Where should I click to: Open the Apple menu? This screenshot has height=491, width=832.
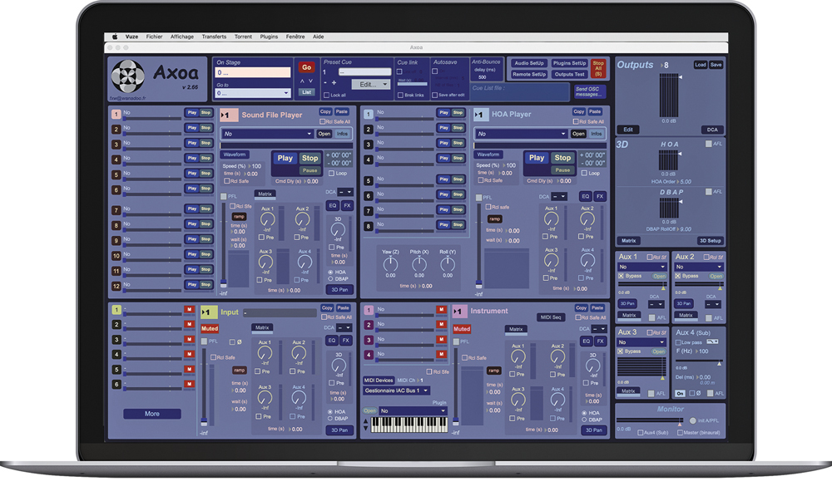[115, 37]
